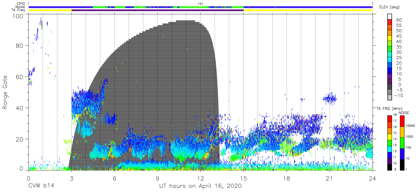Pick light gray swatch below -10 degrees
The width and height of the screenshot is (419, 193).
(390, 97)
